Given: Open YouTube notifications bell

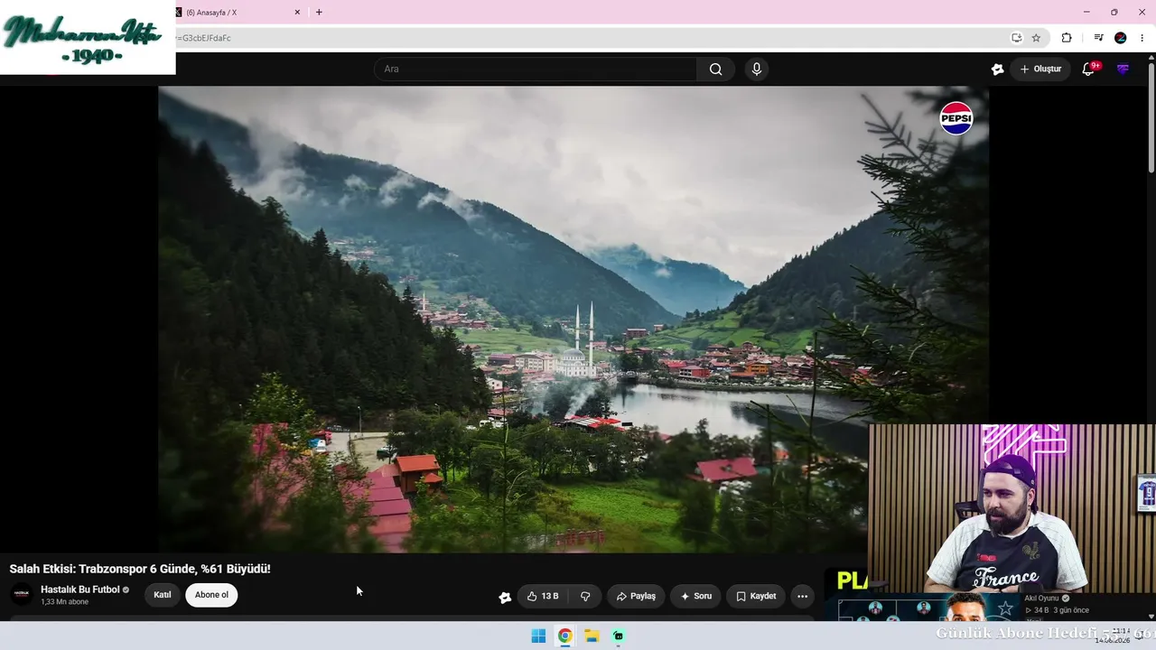Looking at the screenshot, I should point(1089,69).
